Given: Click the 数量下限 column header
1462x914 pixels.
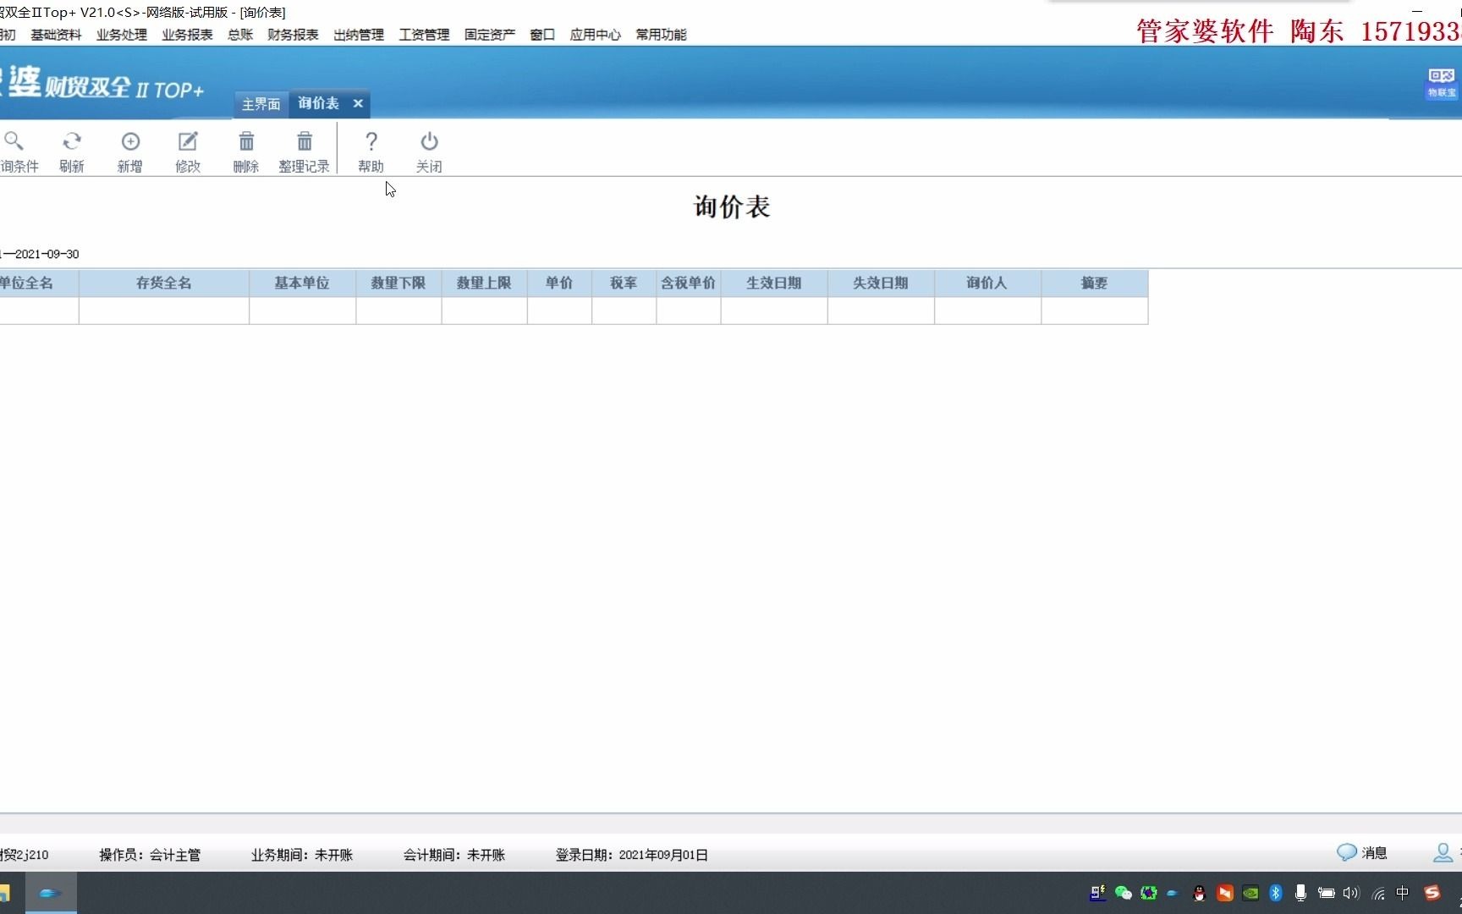Looking at the screenshot, I should tap(398, 284).
